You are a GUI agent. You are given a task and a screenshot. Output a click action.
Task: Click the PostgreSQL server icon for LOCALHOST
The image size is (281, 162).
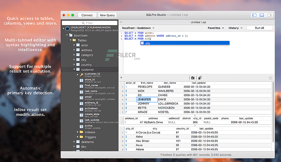click(67, 28)
